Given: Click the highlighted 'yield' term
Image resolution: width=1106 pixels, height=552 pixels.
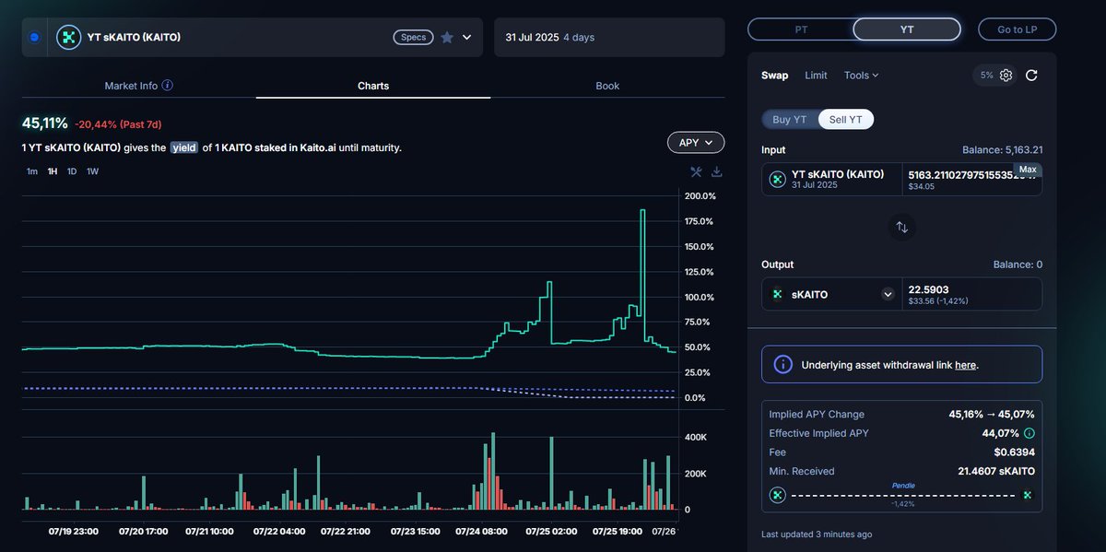Looking at the screenshot, I should pos(184,147).
